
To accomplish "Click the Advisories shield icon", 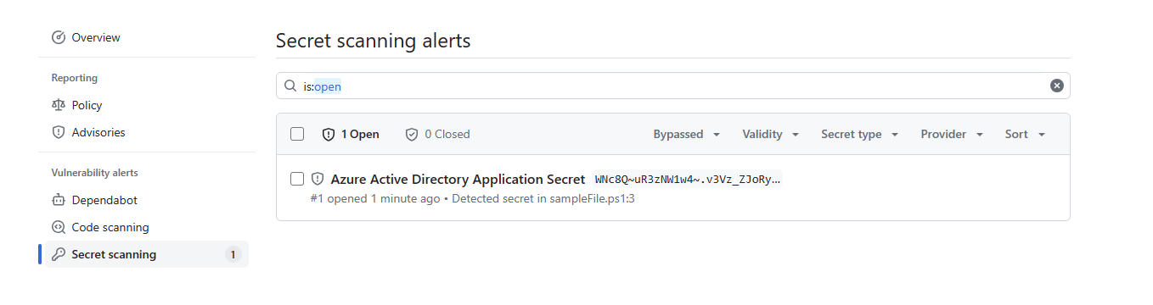I will (x=59, y=132).
